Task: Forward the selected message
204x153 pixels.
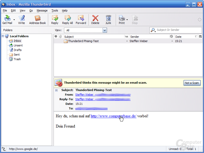Action: [x=81, y=20]
